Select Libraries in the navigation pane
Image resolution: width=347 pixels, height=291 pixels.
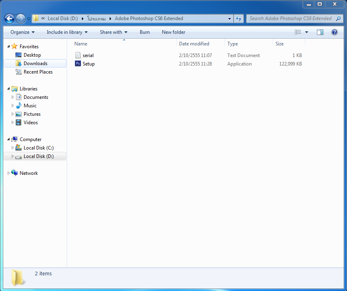coord(29,89)
